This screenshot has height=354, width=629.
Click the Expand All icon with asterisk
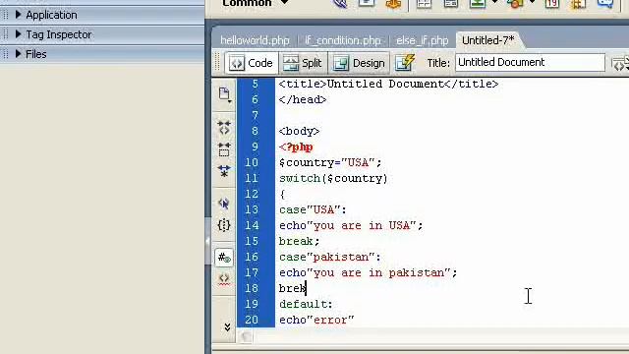224,171
